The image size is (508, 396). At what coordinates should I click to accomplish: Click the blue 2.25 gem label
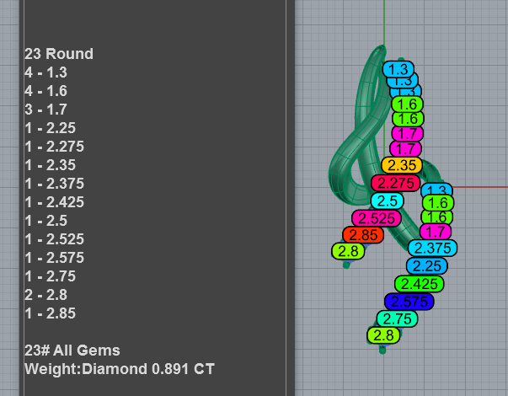point(427,266)
